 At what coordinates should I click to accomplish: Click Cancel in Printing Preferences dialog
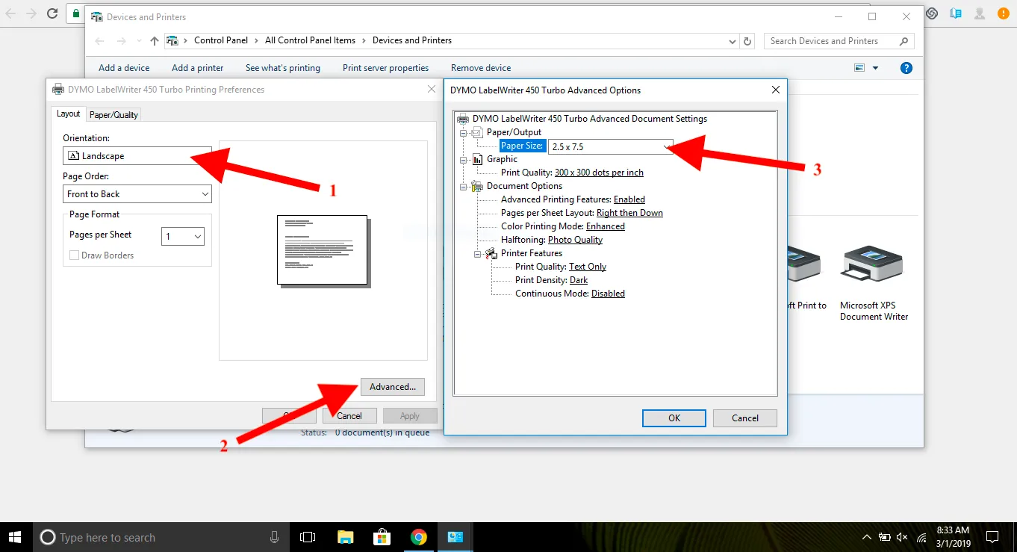coord(349,416)
